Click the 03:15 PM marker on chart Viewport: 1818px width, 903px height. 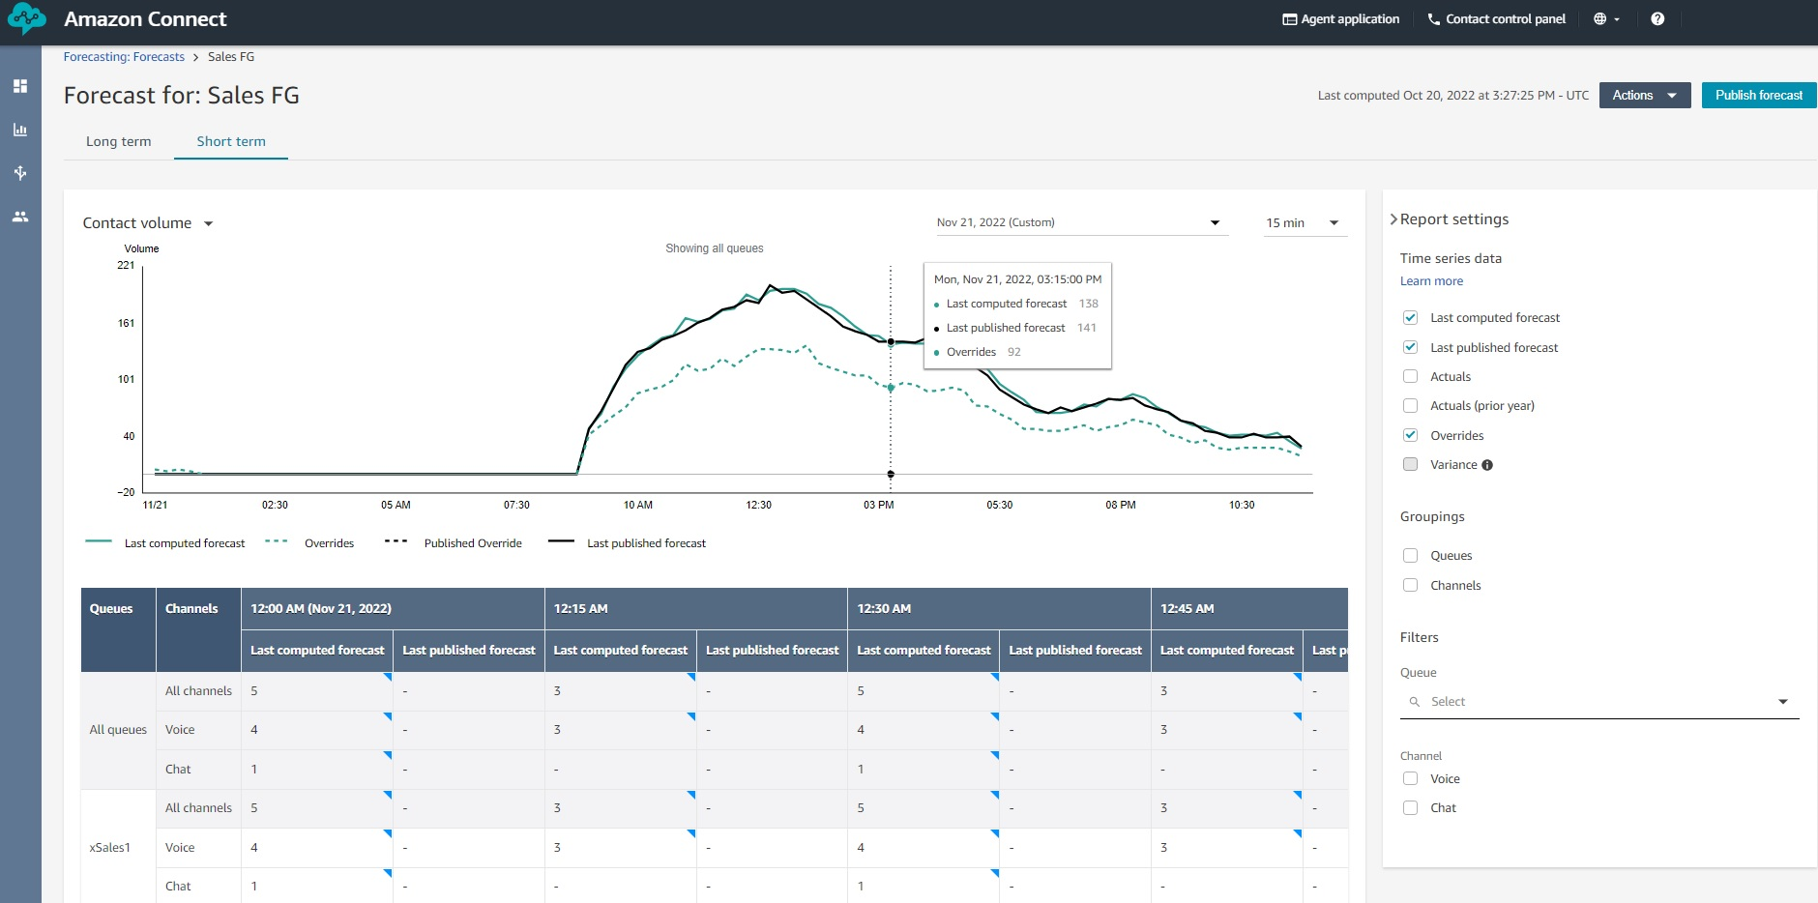891,342
